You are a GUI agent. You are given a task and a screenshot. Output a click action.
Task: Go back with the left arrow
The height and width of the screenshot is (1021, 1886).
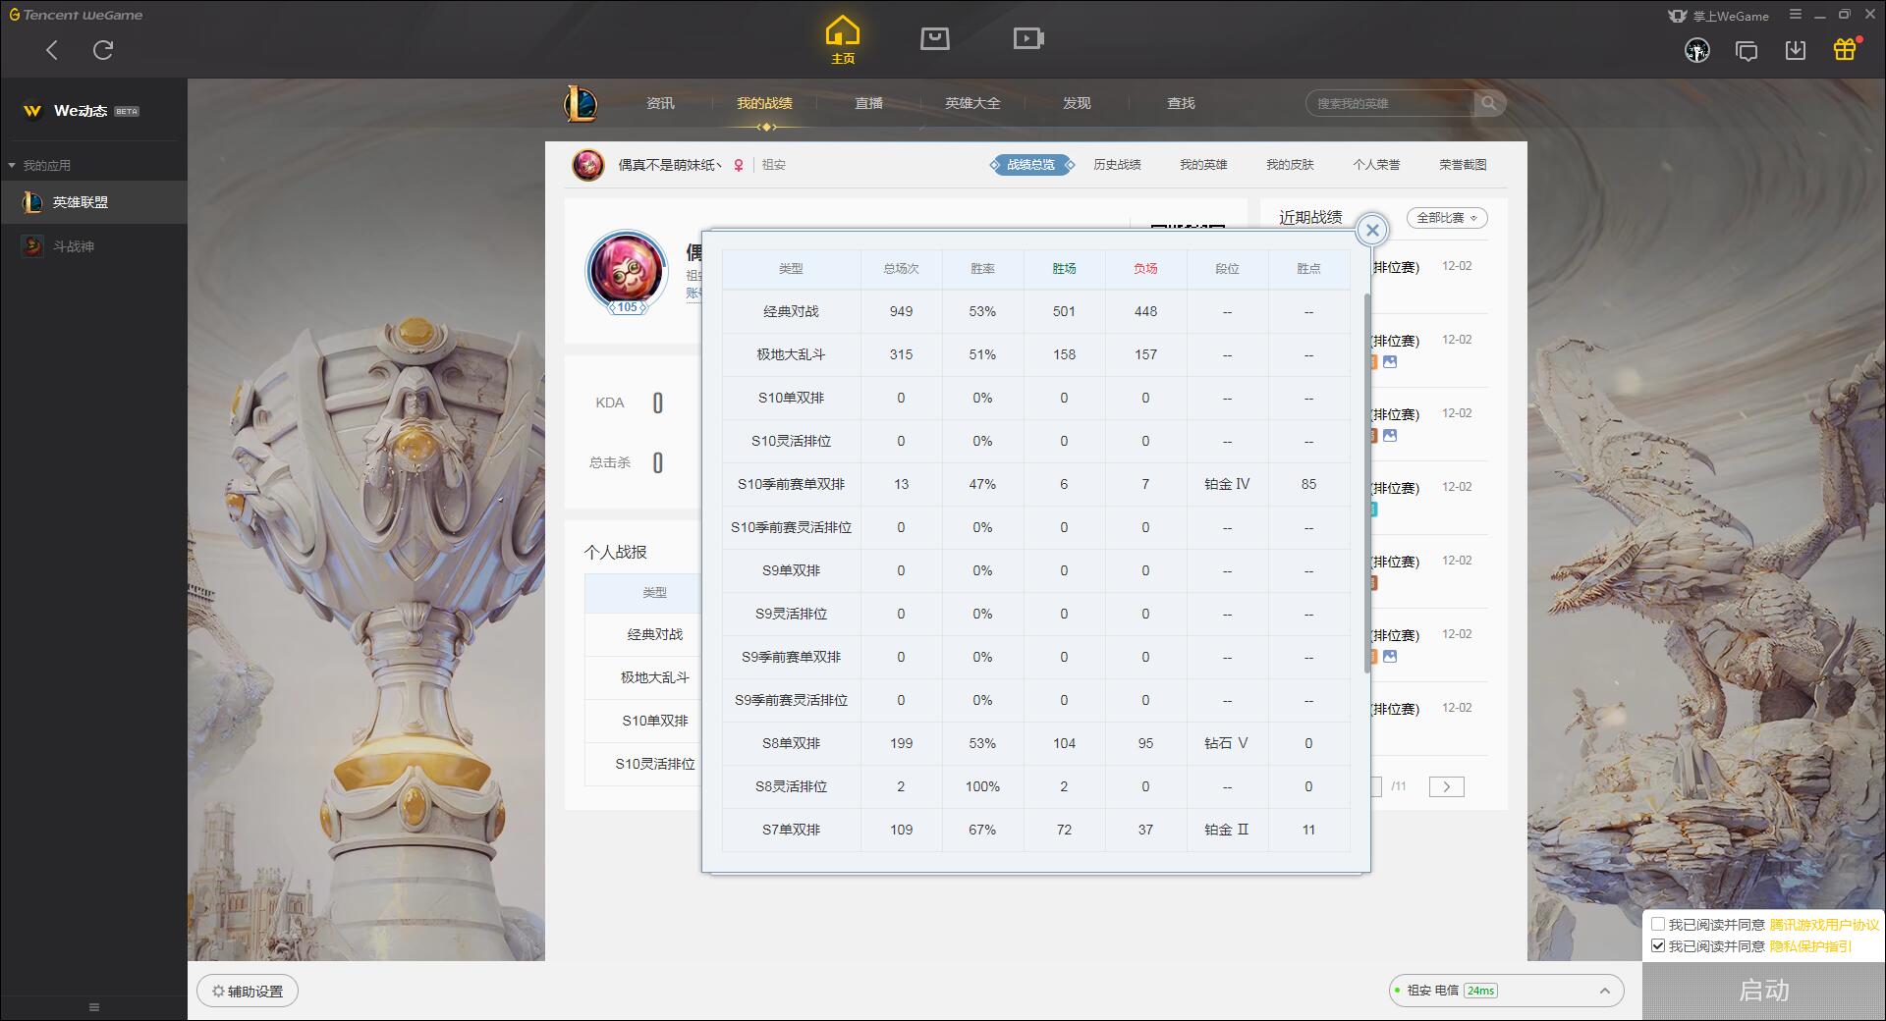click(52, 50)
